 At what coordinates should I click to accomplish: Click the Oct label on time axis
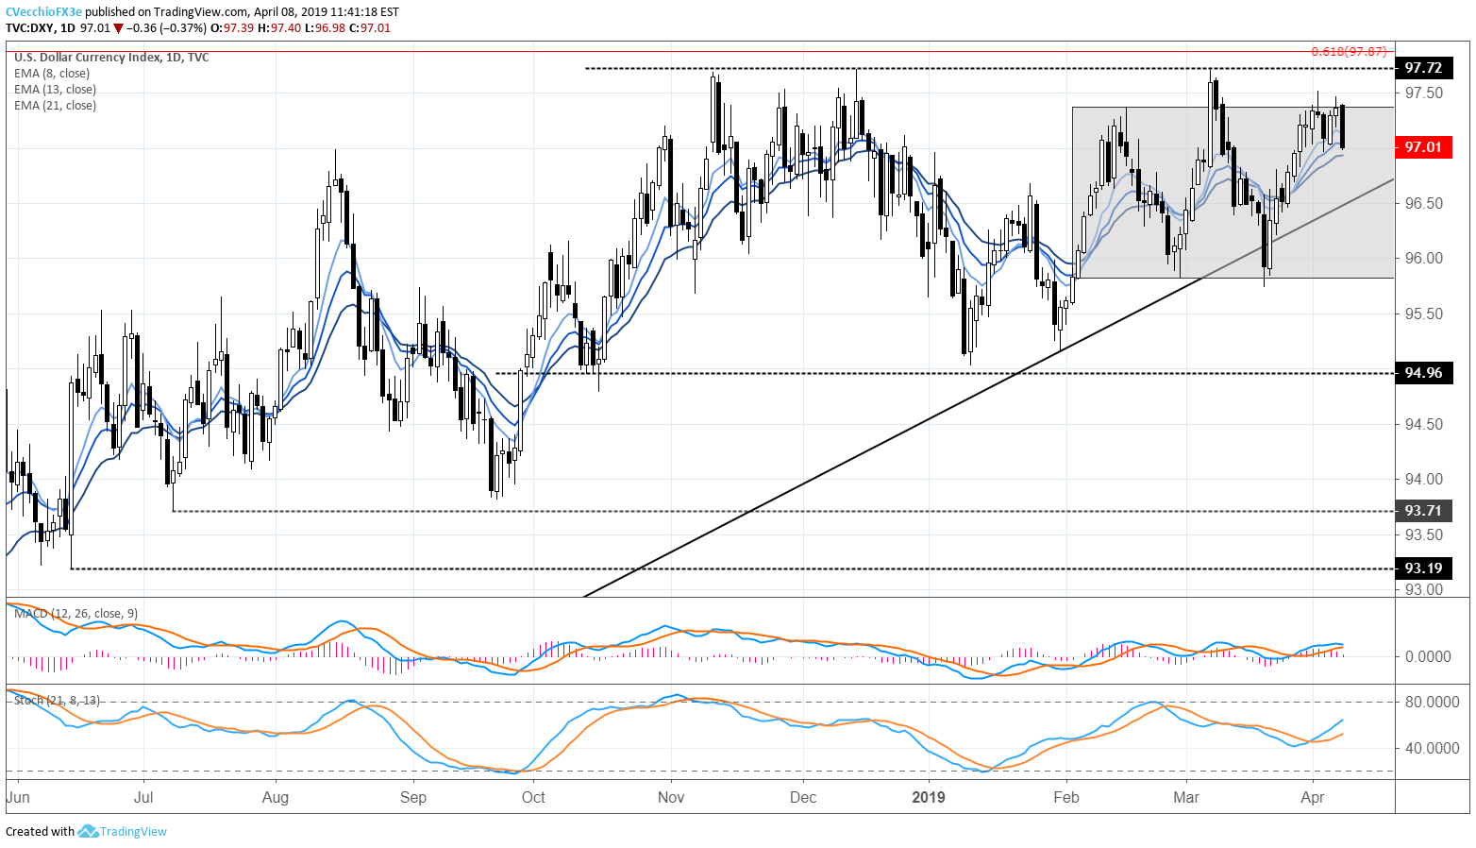[x=533, y=797]
